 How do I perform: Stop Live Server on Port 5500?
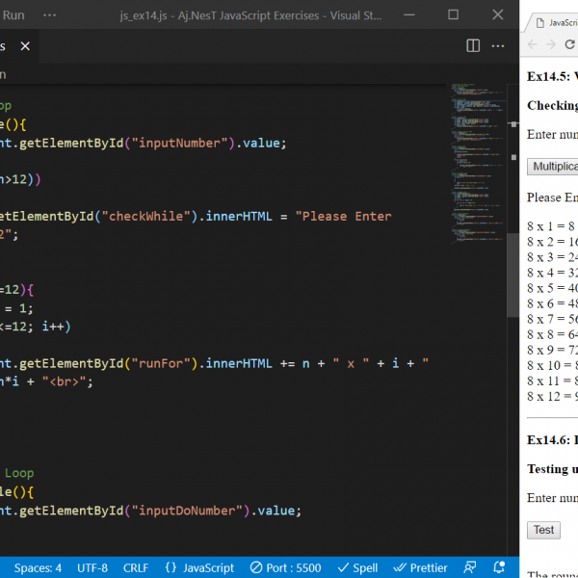(285, 567)
